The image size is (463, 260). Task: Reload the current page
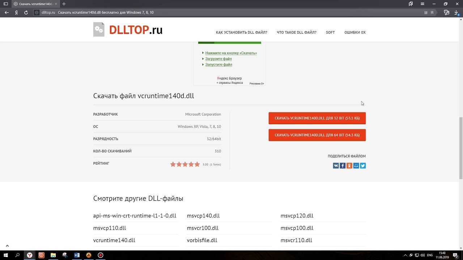point(26,12)
